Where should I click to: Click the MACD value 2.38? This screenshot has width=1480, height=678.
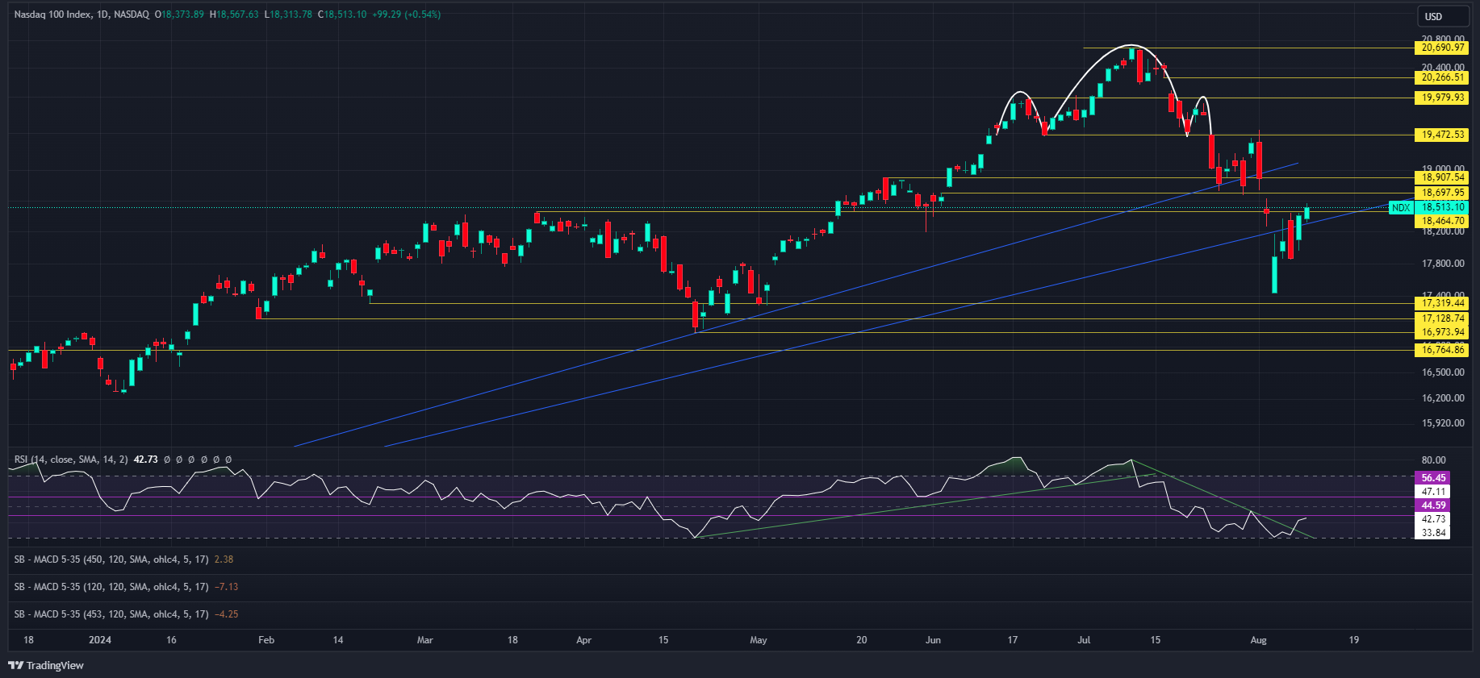point(224,559)
